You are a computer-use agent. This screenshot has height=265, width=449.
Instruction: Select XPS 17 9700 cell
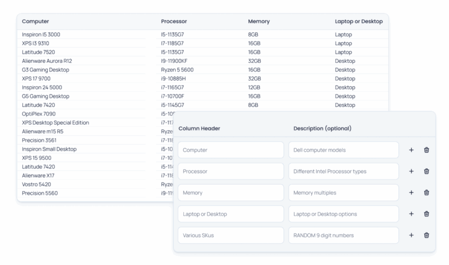[x=36, y=79]
